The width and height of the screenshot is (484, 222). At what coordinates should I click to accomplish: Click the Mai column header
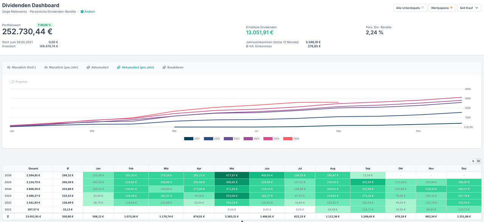coord(232,168)
